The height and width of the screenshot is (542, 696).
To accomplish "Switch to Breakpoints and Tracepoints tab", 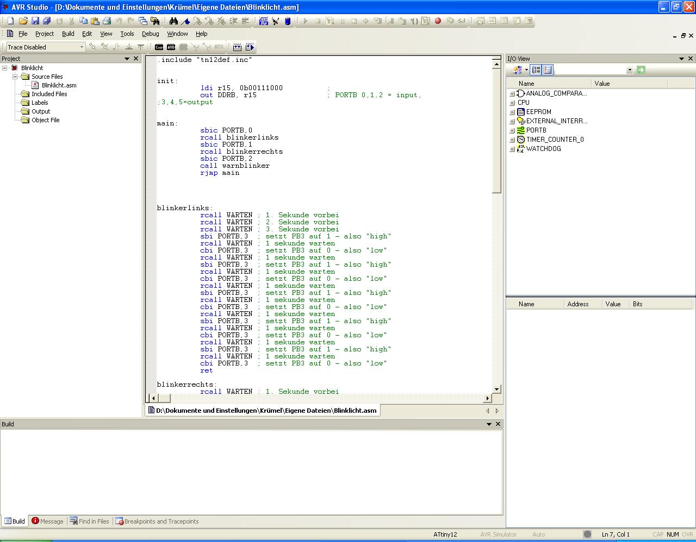I will (157, 521).
